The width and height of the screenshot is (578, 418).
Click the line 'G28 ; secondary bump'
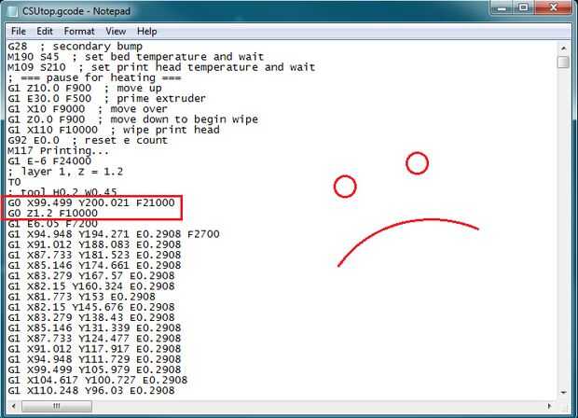76,47
